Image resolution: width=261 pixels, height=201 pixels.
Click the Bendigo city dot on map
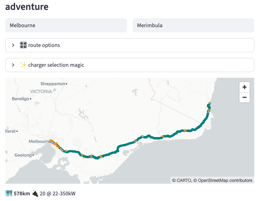pos(30,99)
